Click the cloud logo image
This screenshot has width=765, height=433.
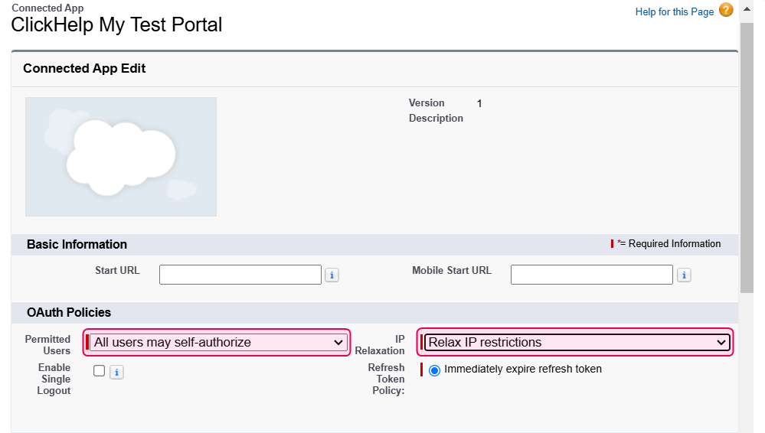pyautogui.click(x=121, y=157)
